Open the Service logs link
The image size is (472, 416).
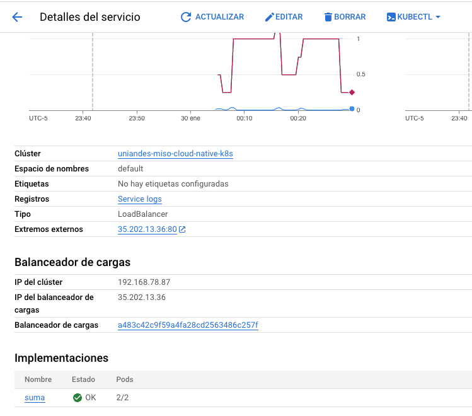point(140,199)
